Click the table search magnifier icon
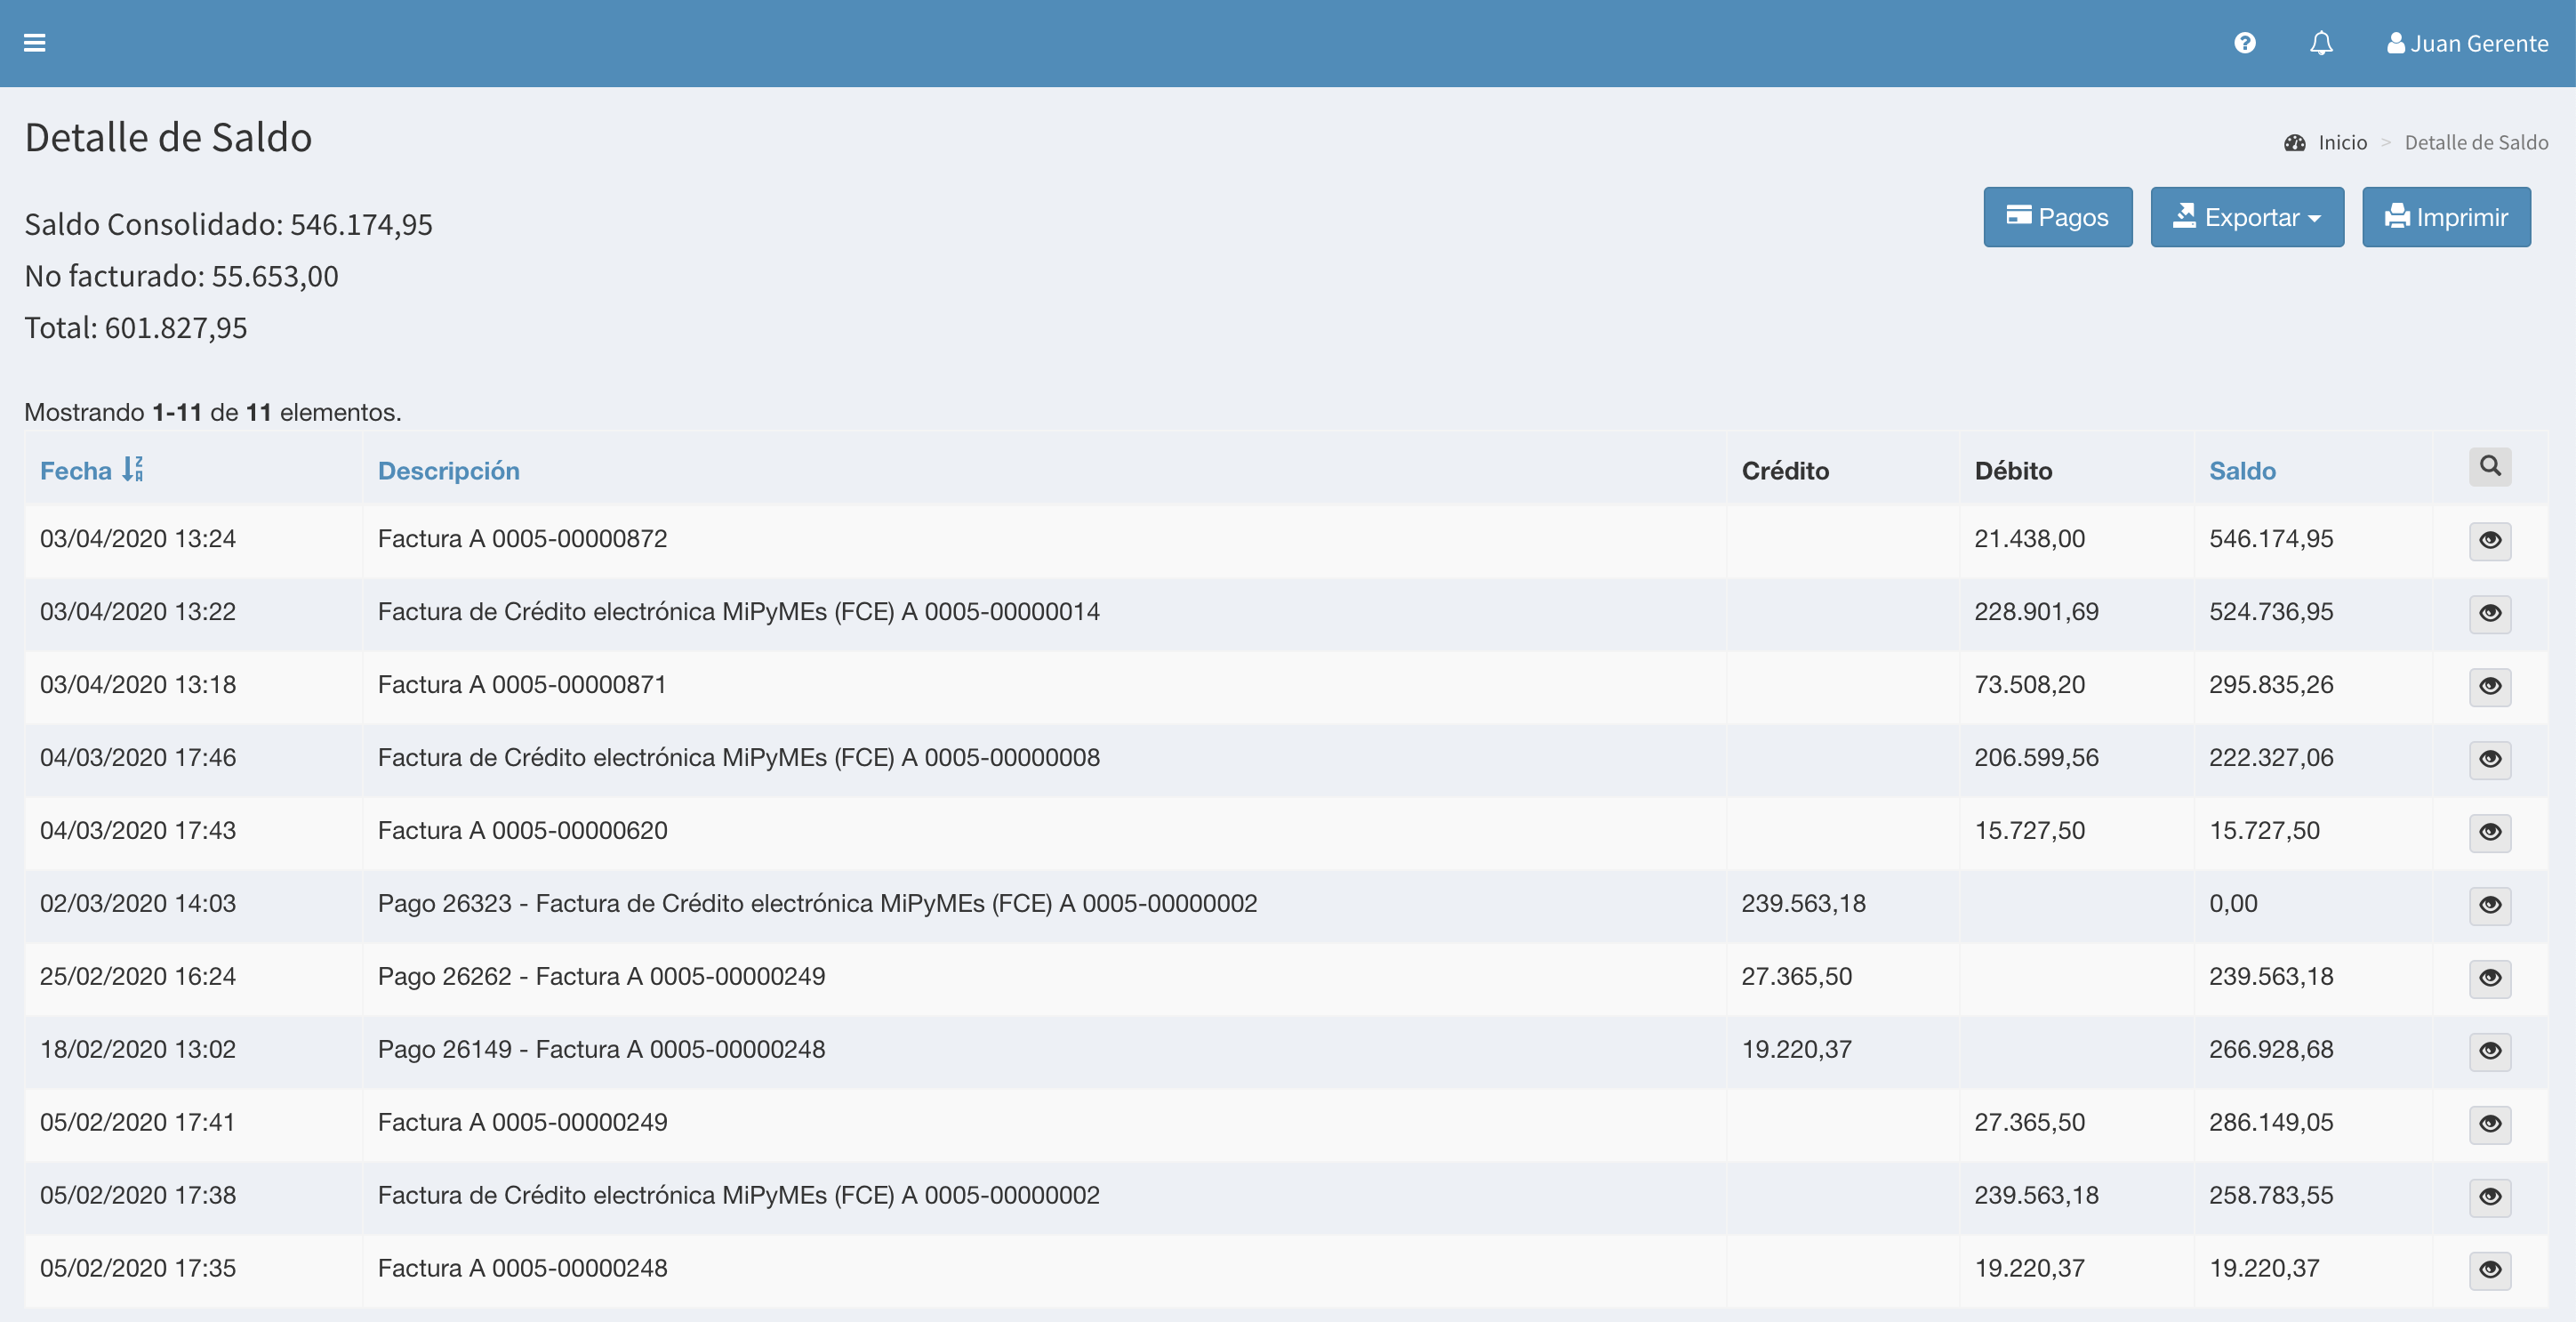This screenshot has height=1322, width=2576. 2489,467
